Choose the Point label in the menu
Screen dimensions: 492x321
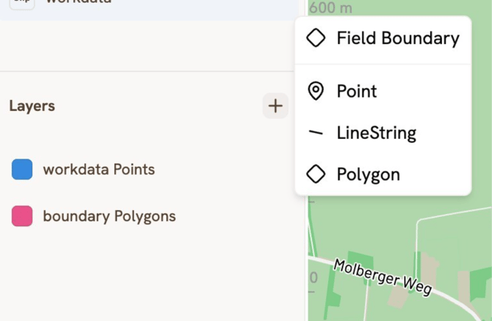pos(357,91)
